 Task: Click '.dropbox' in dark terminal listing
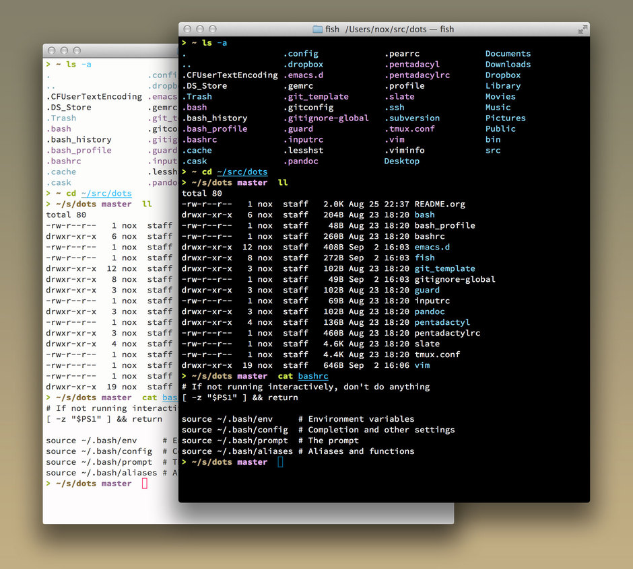303,65
